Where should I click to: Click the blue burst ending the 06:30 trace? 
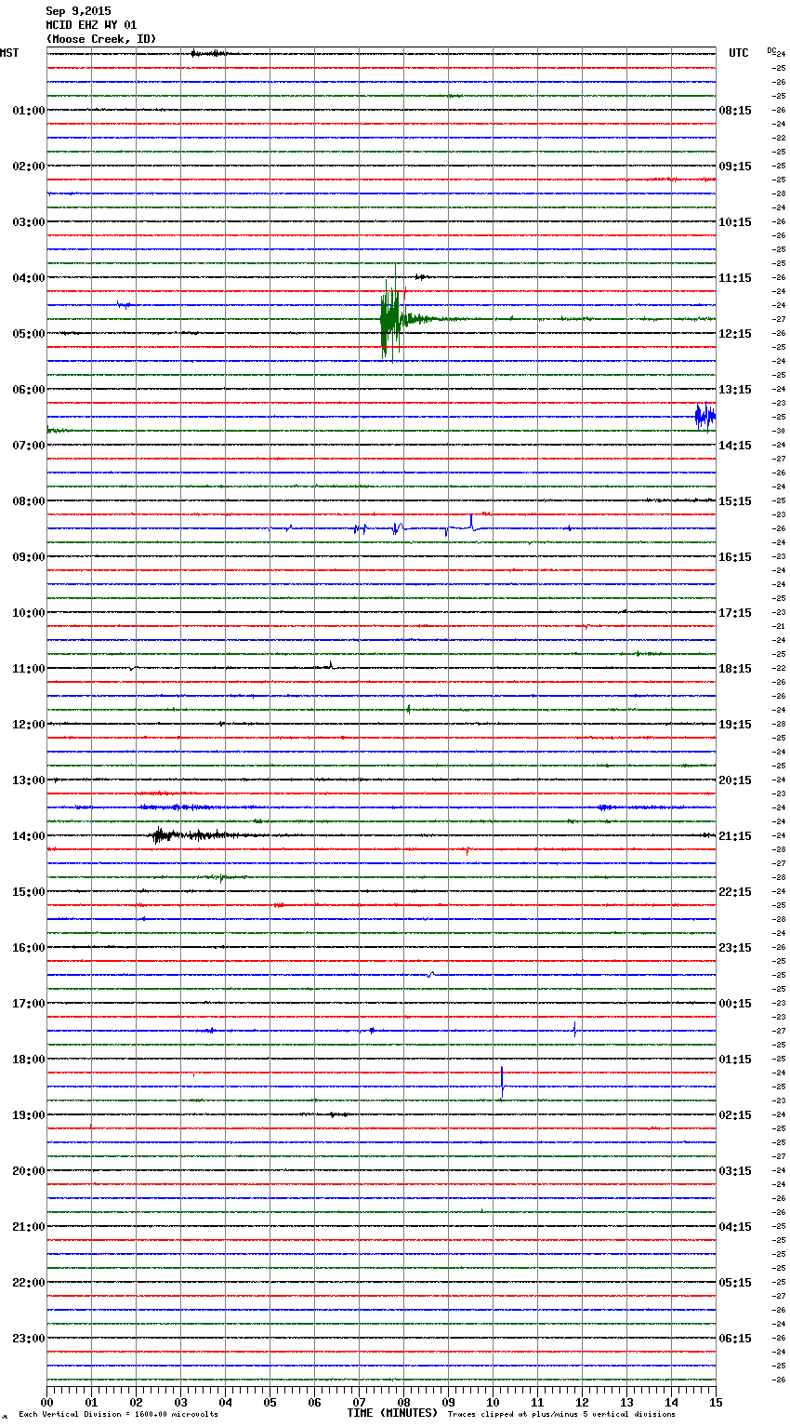[x=705, y=416]
